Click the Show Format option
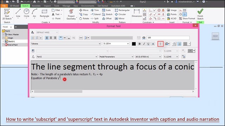Image resolution: width=225 pixels, height=126 pixels. click(x=187, y=19)
